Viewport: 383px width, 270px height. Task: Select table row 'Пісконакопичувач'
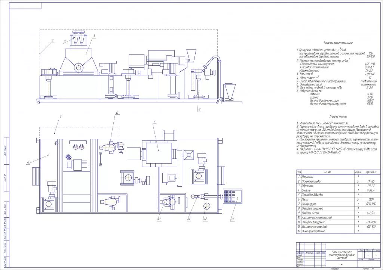tap(338, 181)
